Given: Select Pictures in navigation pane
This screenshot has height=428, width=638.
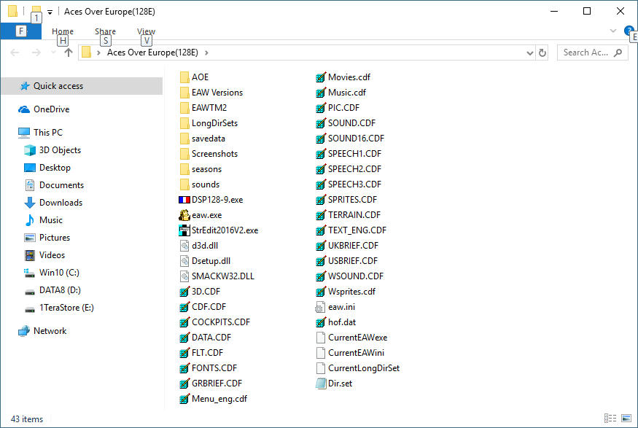Looking at the screenshot, I should pos(55,238).
